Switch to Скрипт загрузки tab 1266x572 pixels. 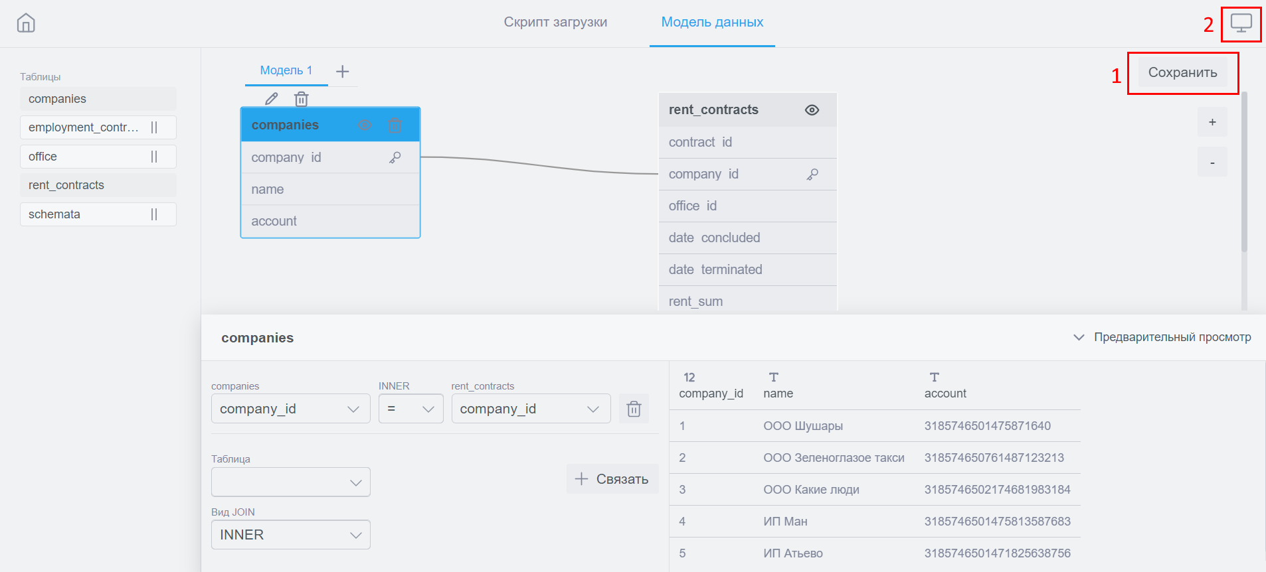click(x=555, y=22)
